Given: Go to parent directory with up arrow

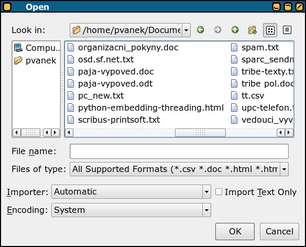Looking at the screenshot, I should click(x=235, y=30).
